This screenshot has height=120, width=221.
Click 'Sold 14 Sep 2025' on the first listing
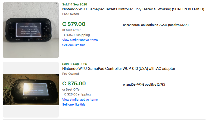point(74,4)
